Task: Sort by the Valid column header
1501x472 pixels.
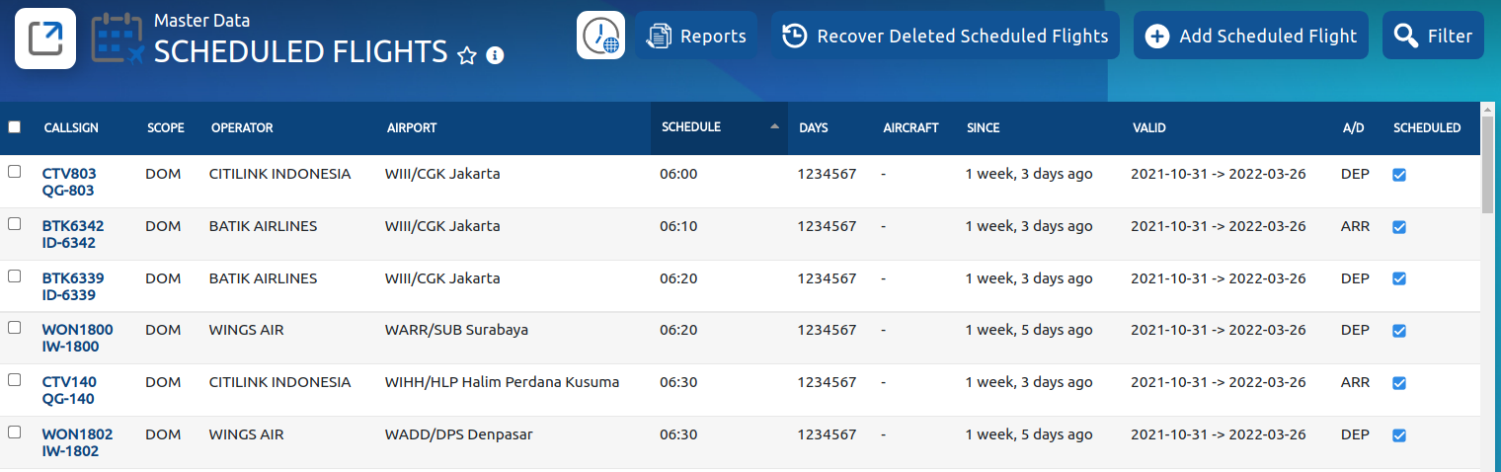Action: coord(1149,128)
